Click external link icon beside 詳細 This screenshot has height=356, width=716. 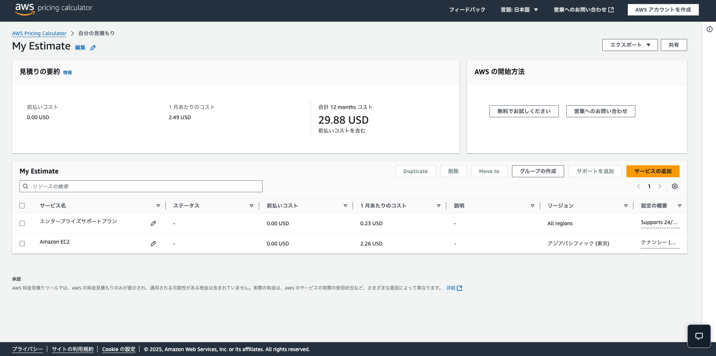459,288
